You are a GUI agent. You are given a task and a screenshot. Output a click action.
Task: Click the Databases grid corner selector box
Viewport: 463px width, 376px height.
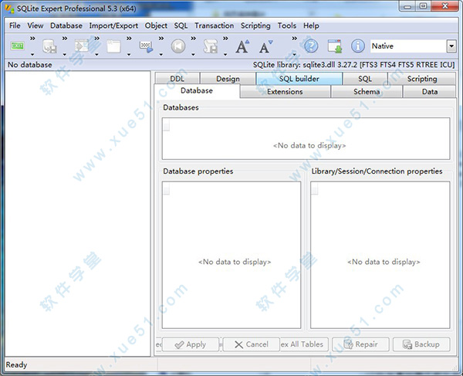click(x=167, y=125)
